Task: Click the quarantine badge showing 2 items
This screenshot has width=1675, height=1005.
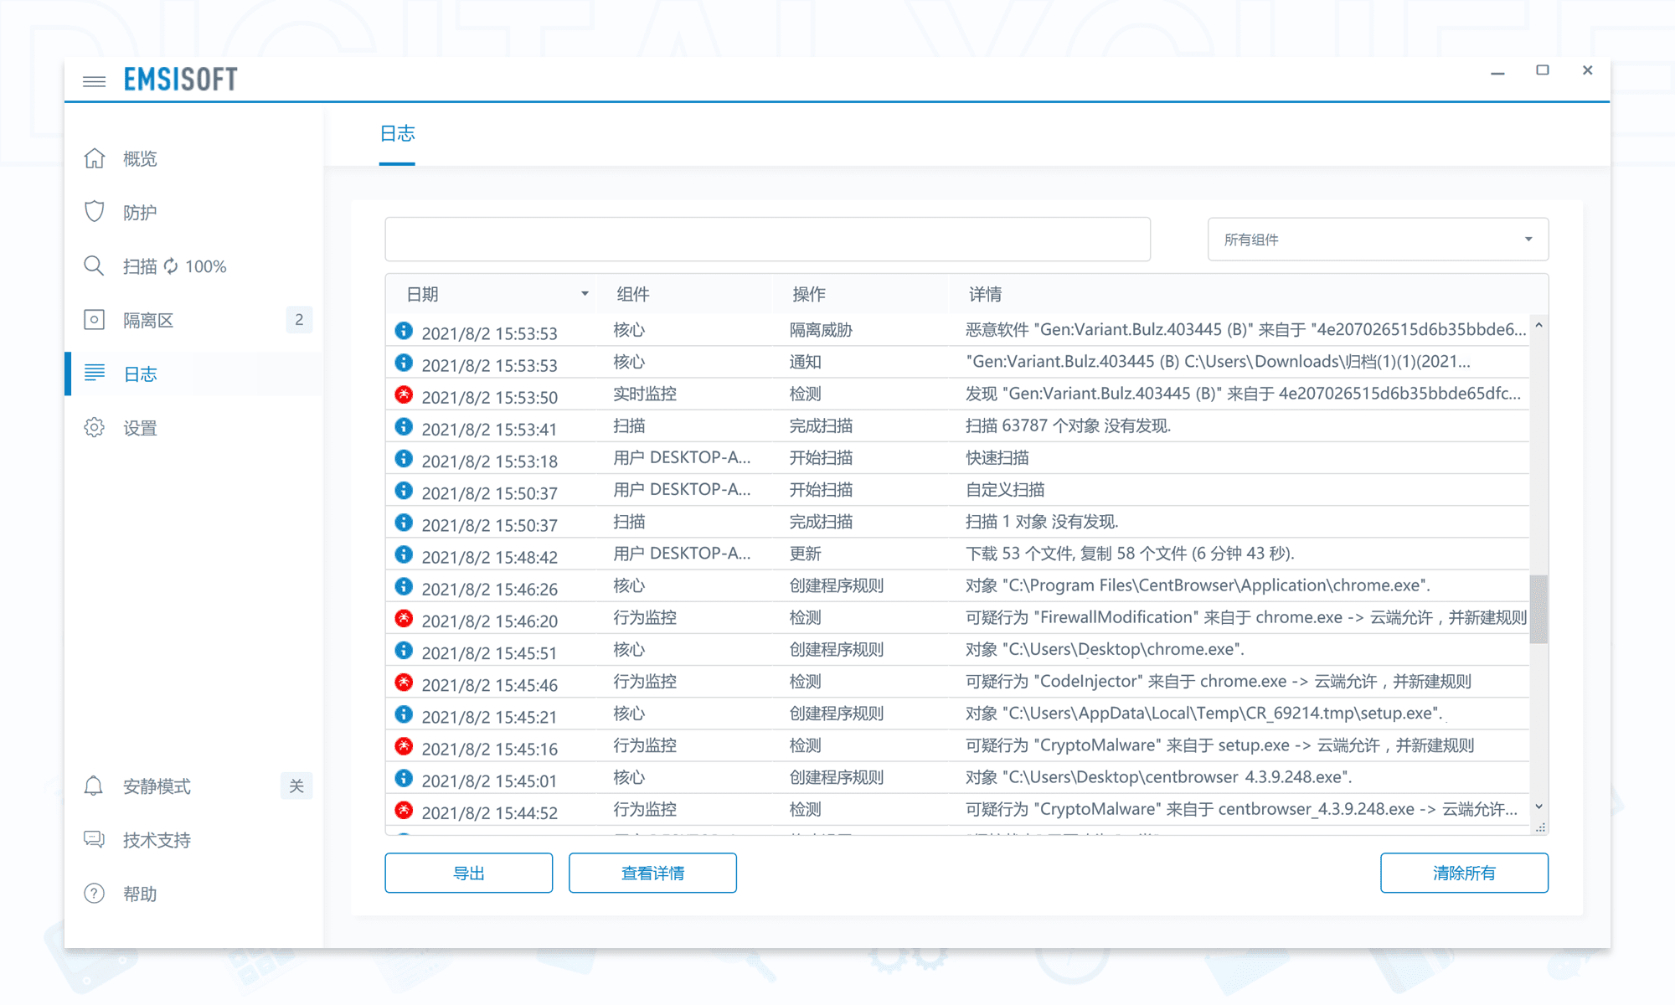Action: pos(299,320)
